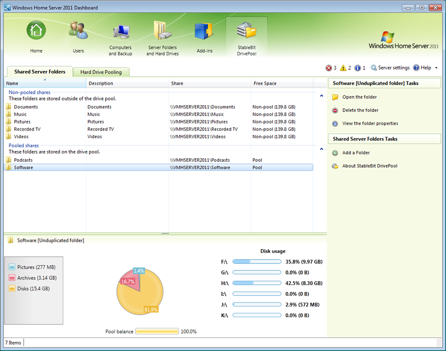Click the Archives (3.14 GB) legend label

click(37, 278)
